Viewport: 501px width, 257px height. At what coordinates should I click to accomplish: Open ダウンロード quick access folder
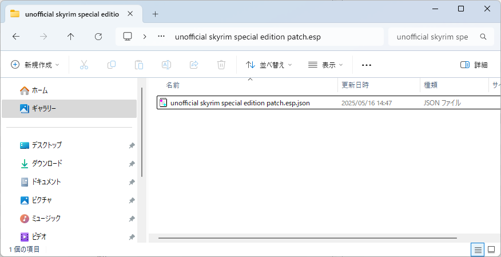pyautogui.click(x=41, y=164)
